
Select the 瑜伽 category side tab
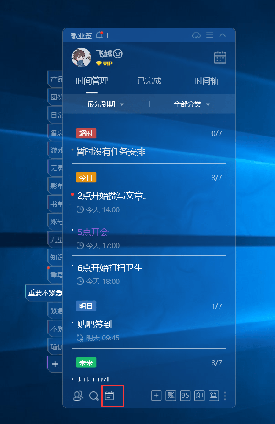pos(55,346)
